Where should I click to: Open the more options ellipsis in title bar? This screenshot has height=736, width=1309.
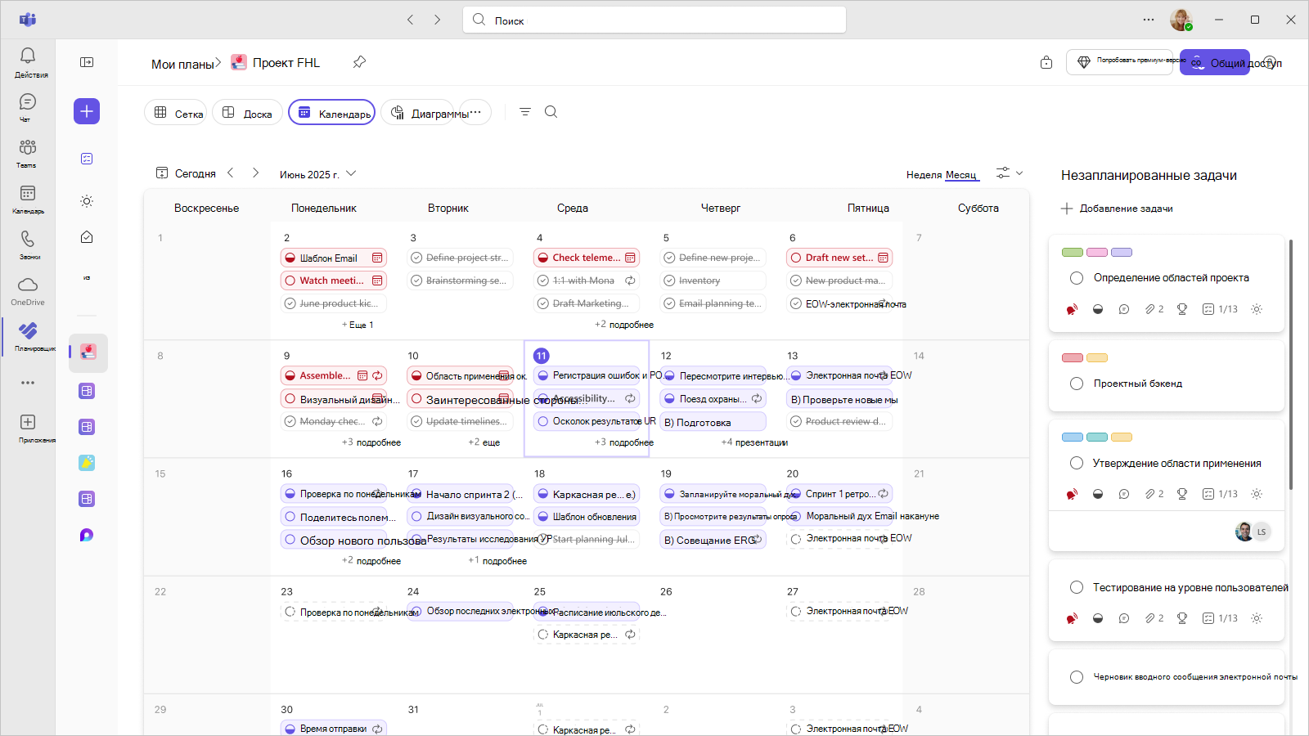1149,20
